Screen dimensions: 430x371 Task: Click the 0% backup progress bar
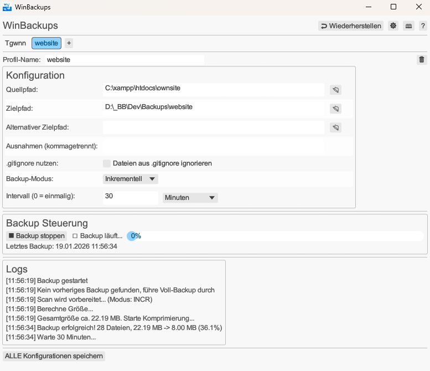(275, 236)
